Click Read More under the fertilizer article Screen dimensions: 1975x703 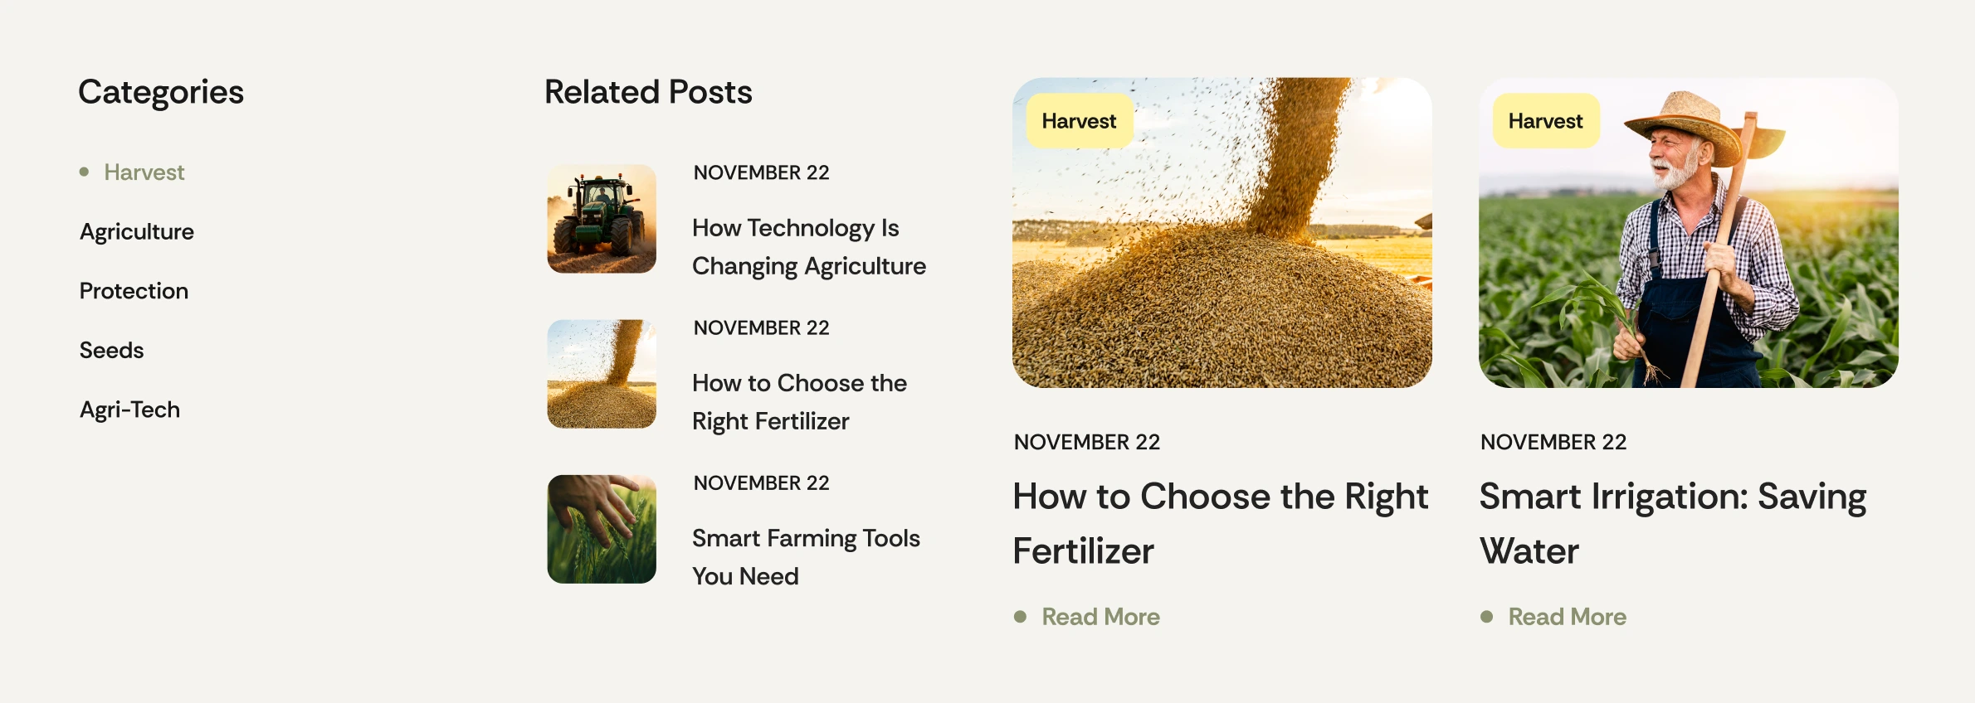(x=1100, y=617)
